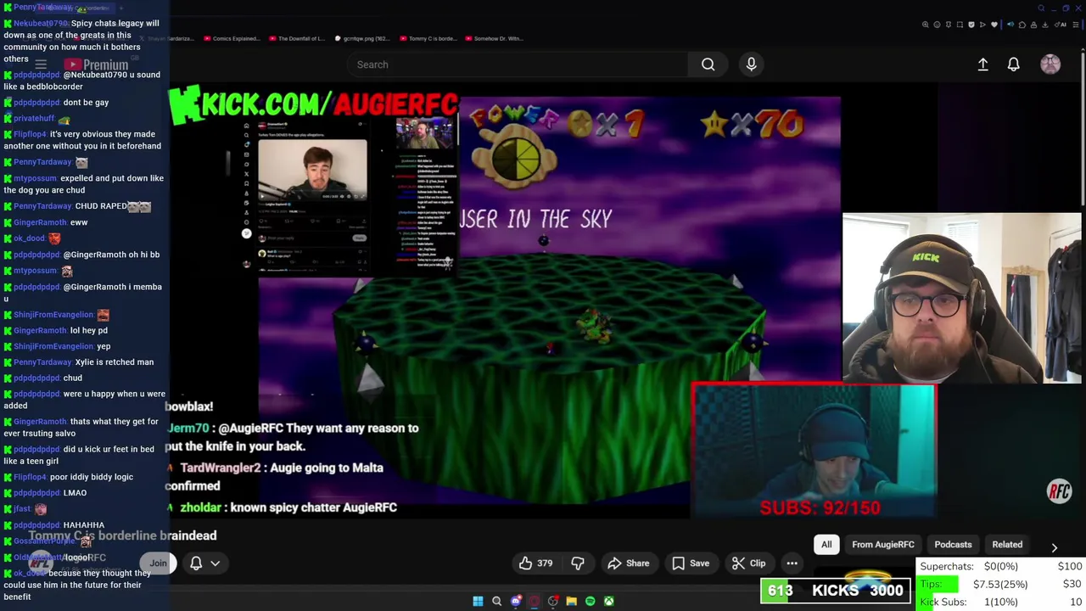1086x611 pixels.
Task: Click browser title bar search icon
Action: click(x=1041, y=8)
